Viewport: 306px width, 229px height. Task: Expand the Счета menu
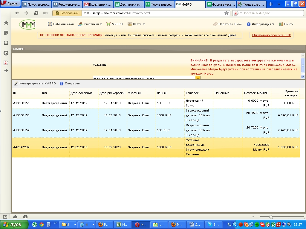point(136,24)
